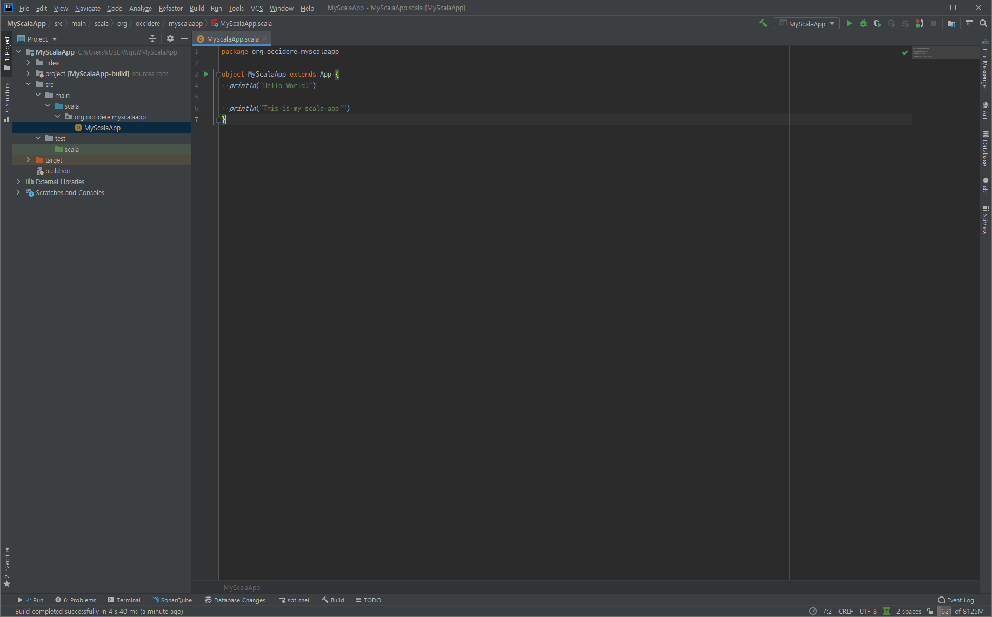
Task: Expand the External Libraries node
Action: tap(19, 182)
